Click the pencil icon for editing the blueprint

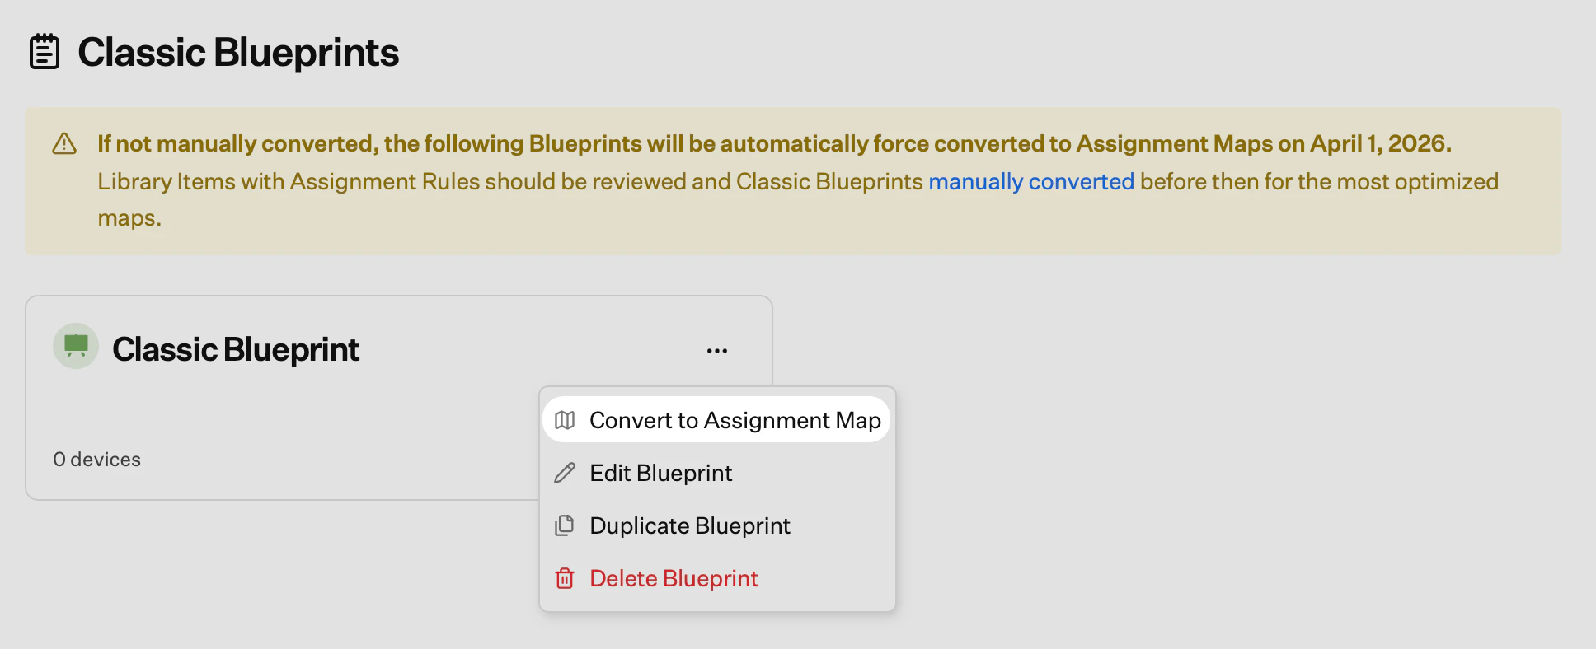point(564,473)
